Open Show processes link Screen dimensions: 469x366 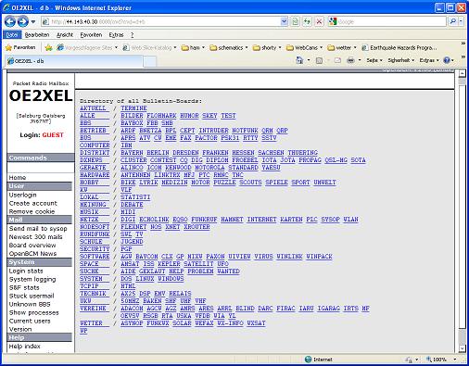pos(33,312)
